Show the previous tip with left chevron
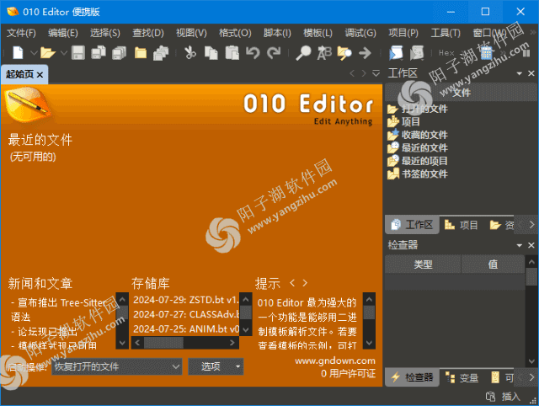This screenshot has height=406, width=539. (292, 283)
